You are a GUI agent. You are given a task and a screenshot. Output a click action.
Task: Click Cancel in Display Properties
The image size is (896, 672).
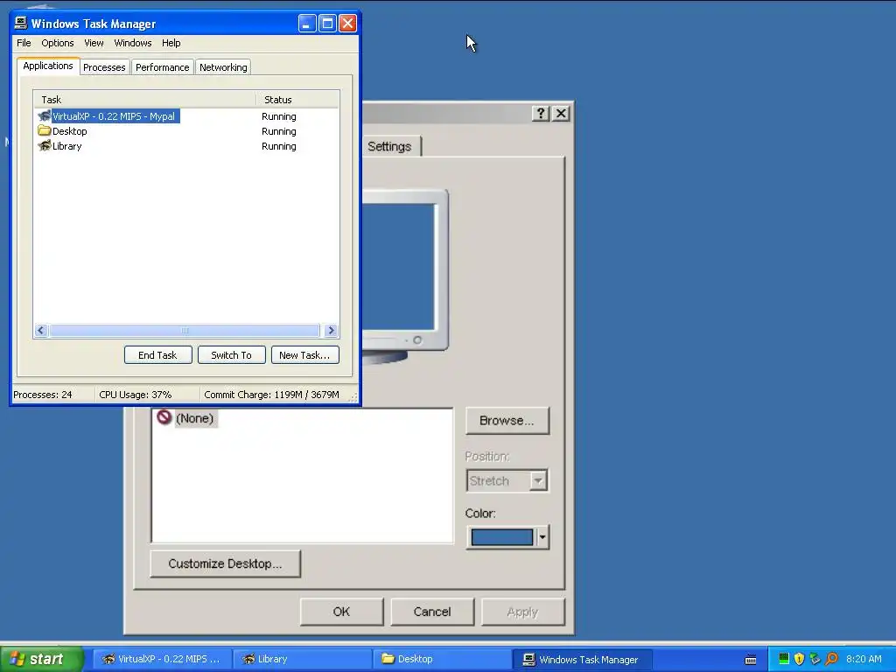(432, 612)
